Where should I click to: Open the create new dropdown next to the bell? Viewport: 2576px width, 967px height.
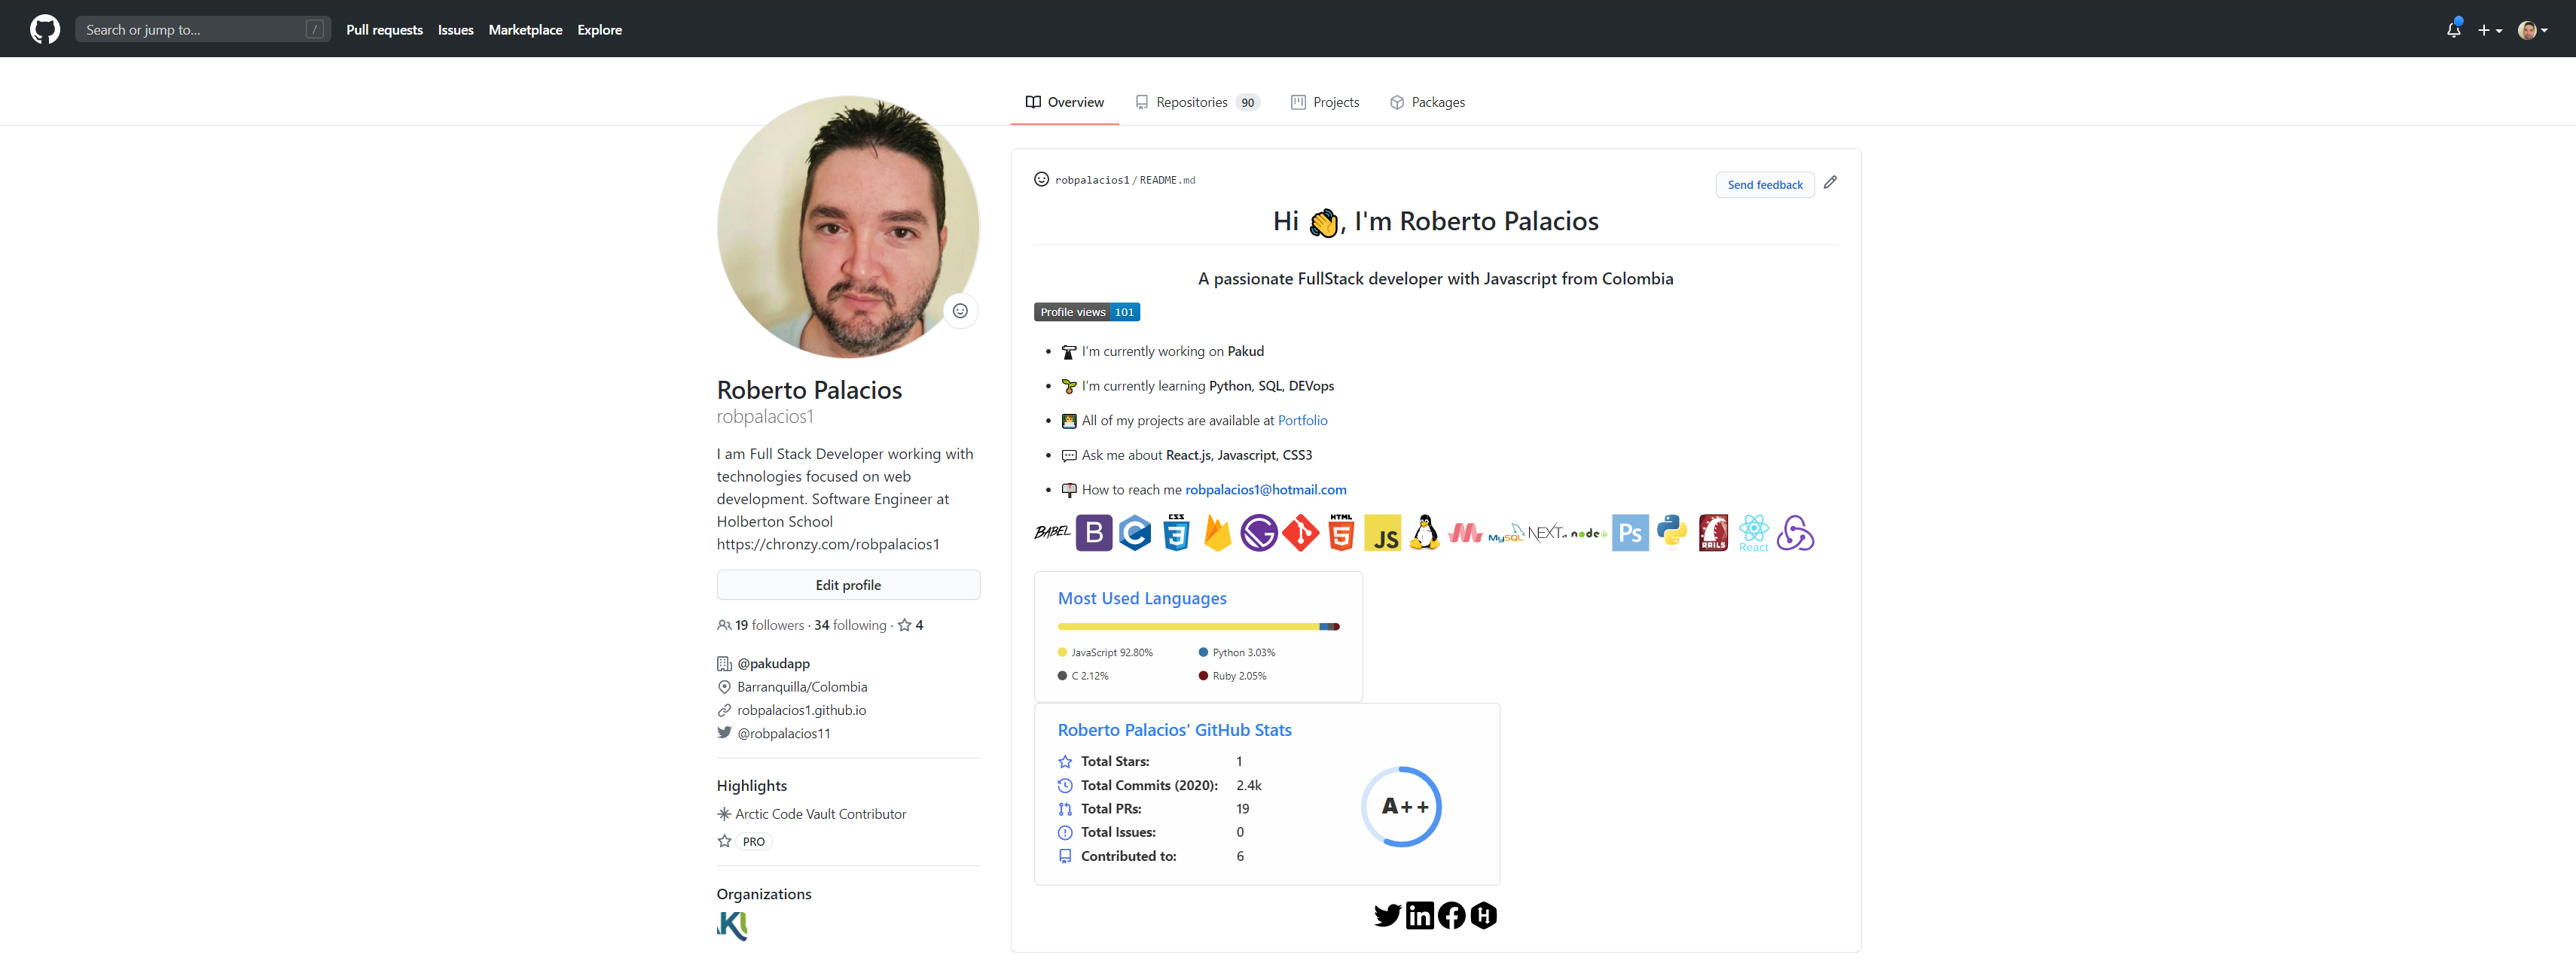click(2490, 29)
